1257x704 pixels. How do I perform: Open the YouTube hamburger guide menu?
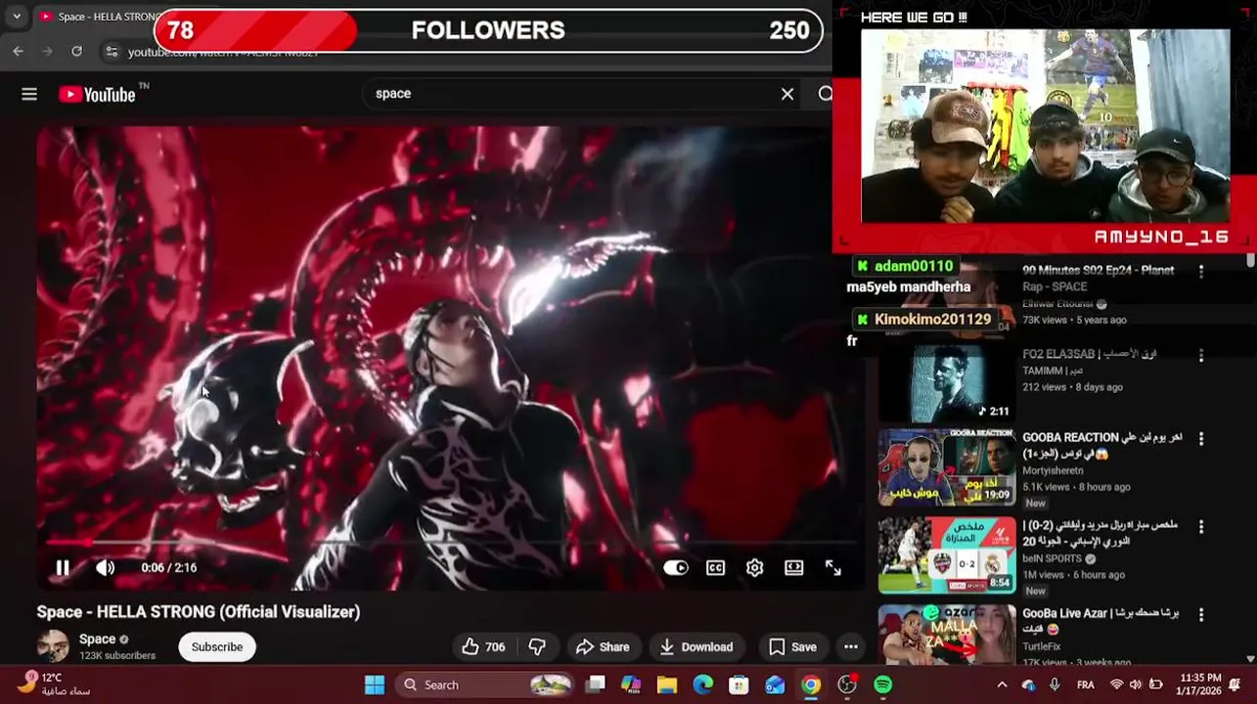(29, 94)
